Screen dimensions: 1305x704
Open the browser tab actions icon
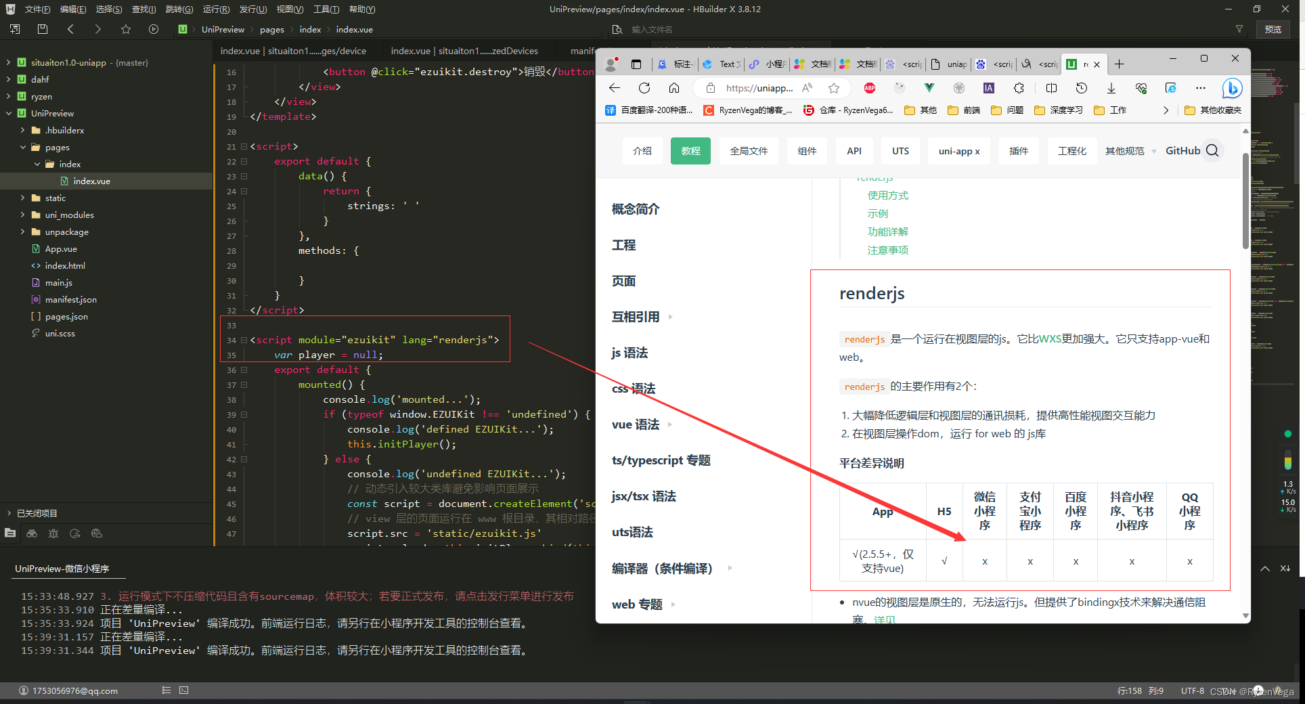coord(636,64)
